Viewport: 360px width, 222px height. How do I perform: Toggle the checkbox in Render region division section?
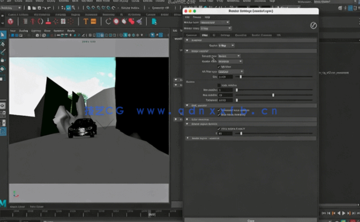pyautogui.click(x=219, y=129)
